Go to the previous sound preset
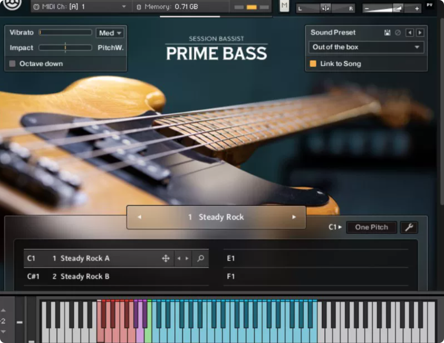Screen dimensions: 444x343 [409, 33]
